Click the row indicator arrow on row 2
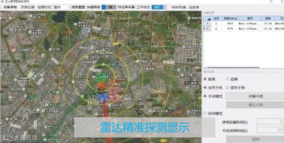The image size is (284, 143). click(205, 28)
